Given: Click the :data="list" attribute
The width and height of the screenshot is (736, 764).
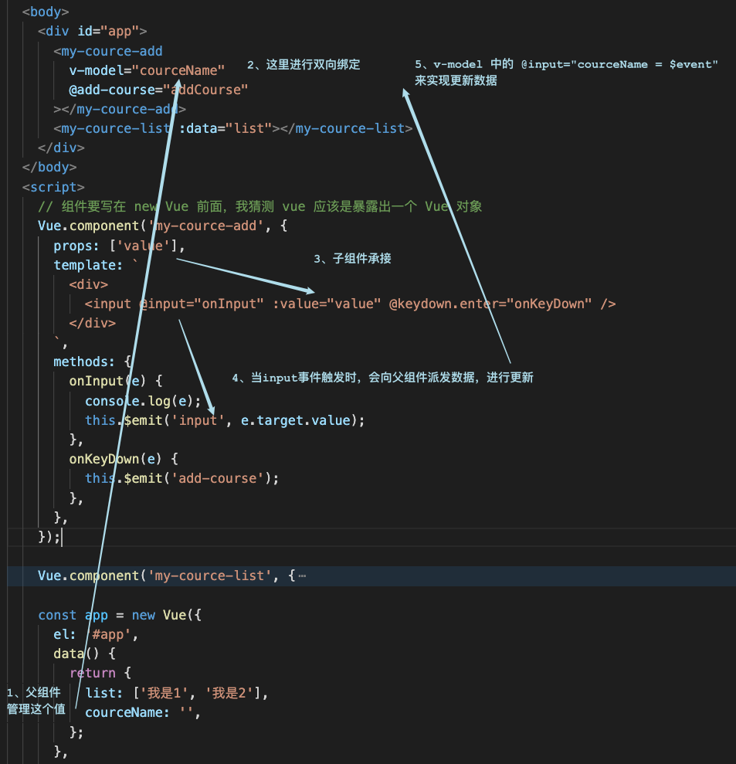Looking at the screenshot, I should click(x=225, y=129).
